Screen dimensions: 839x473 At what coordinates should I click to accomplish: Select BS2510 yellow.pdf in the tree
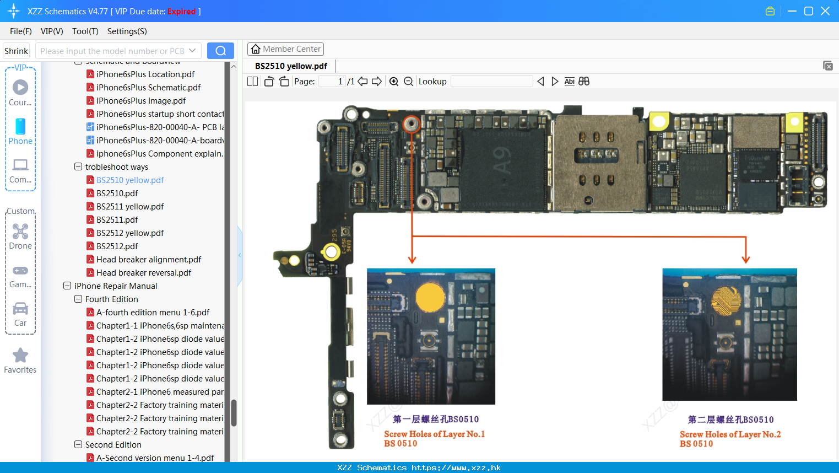click(130, 180)
